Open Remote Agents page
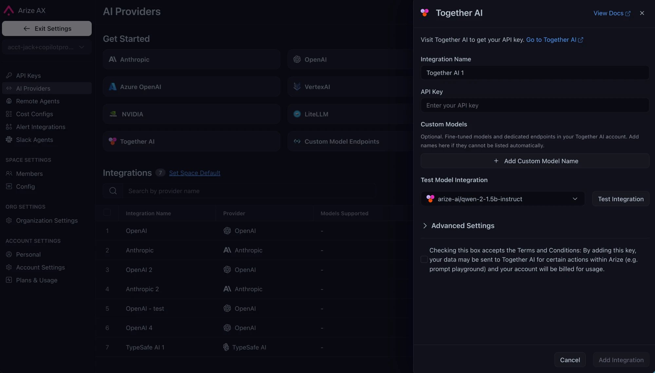 (47, 101)
